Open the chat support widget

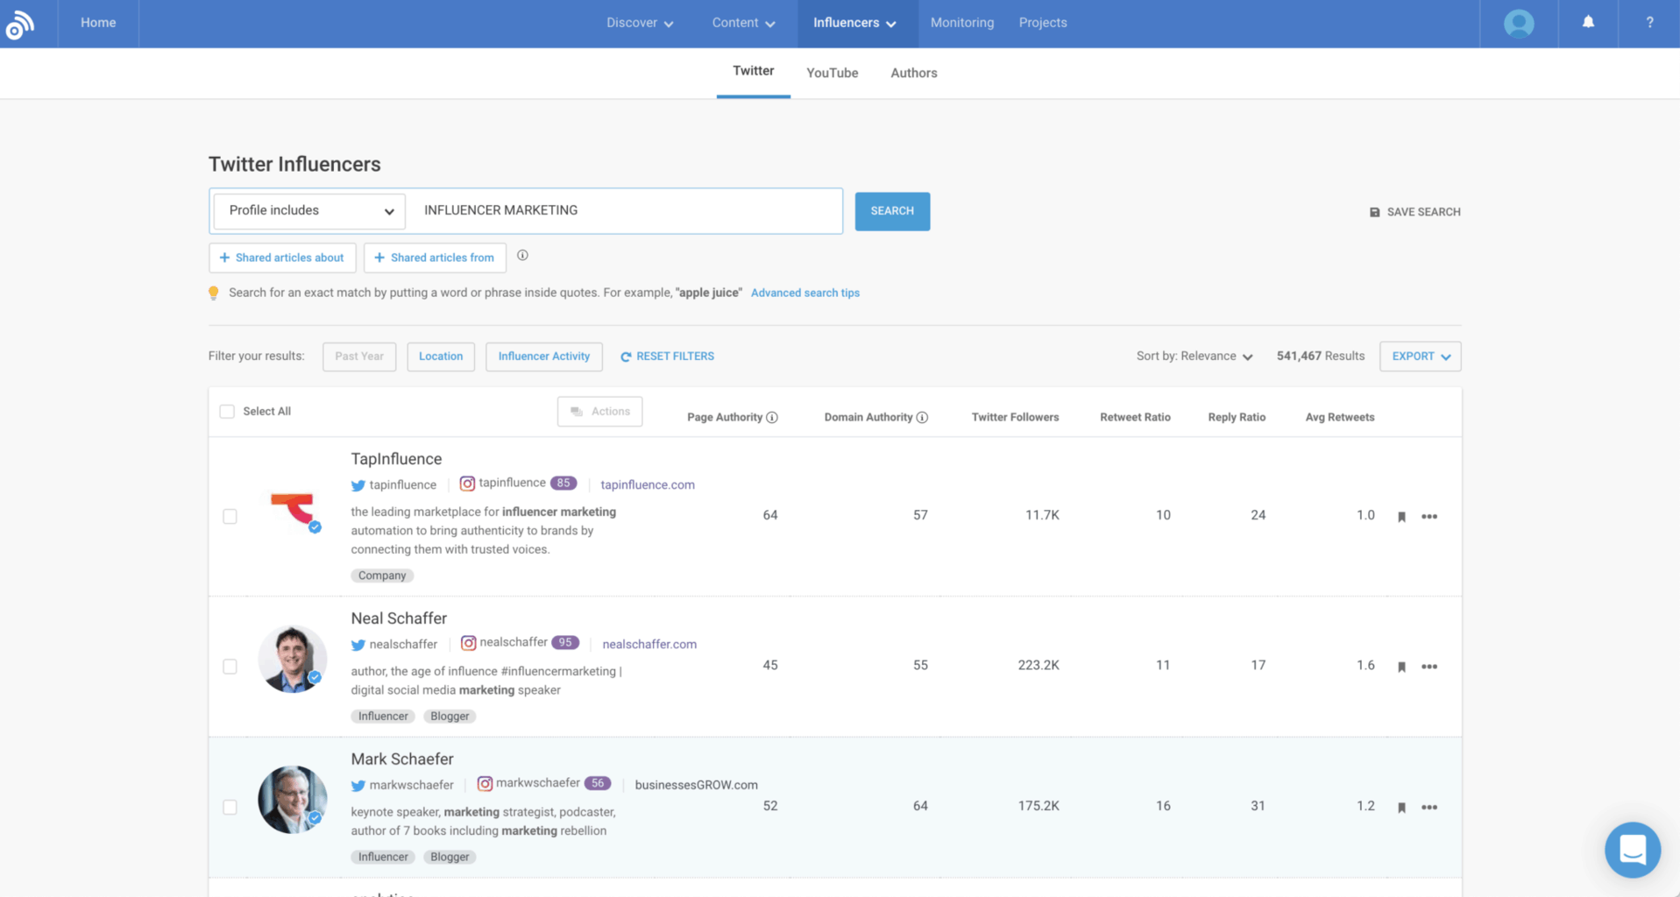(1632, 849)
